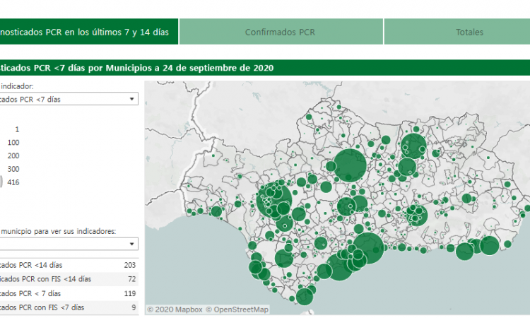Select the 200 value in size legend
Screen dimensions: 530x318
pos(13,155)
